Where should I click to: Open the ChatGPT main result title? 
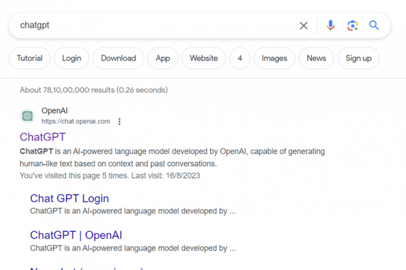coord(42,137)
